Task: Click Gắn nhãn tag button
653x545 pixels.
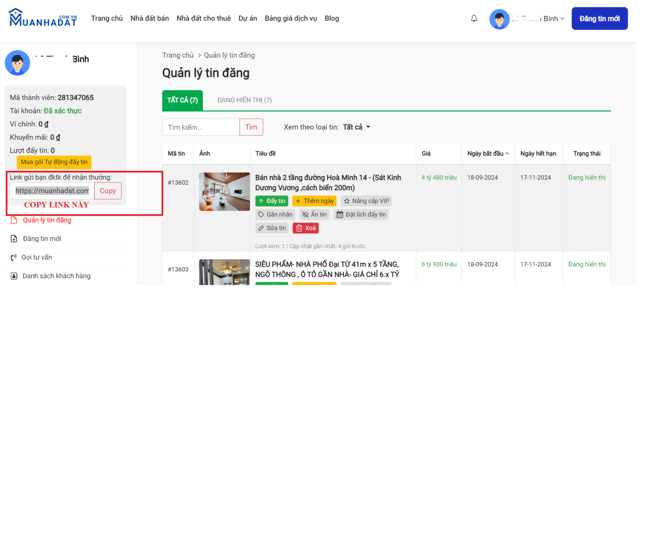Action: click(x=275, y=215)
